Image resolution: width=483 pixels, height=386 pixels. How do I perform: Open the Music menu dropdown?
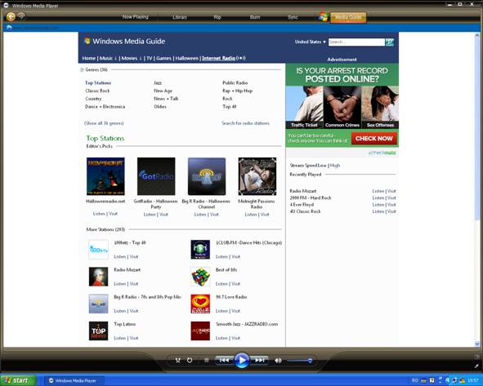point(108,58)
